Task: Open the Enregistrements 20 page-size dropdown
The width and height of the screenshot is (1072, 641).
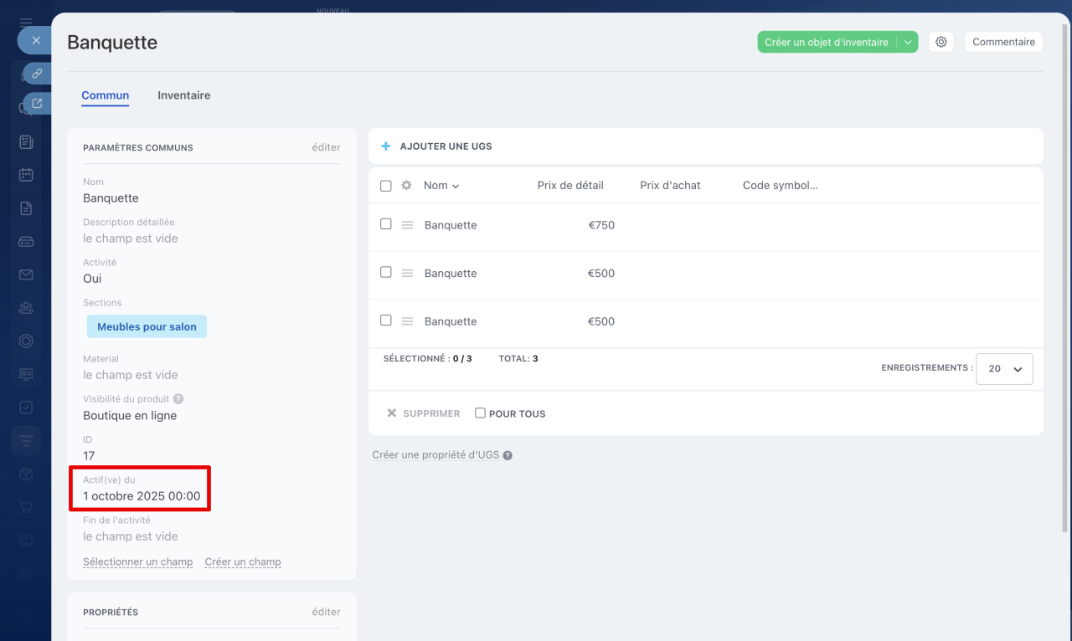Action: tap(1004, 369)
